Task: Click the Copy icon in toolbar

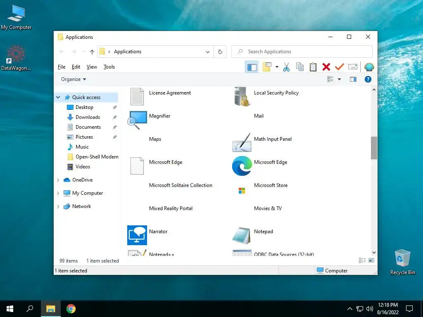Action: pos(300,67)
